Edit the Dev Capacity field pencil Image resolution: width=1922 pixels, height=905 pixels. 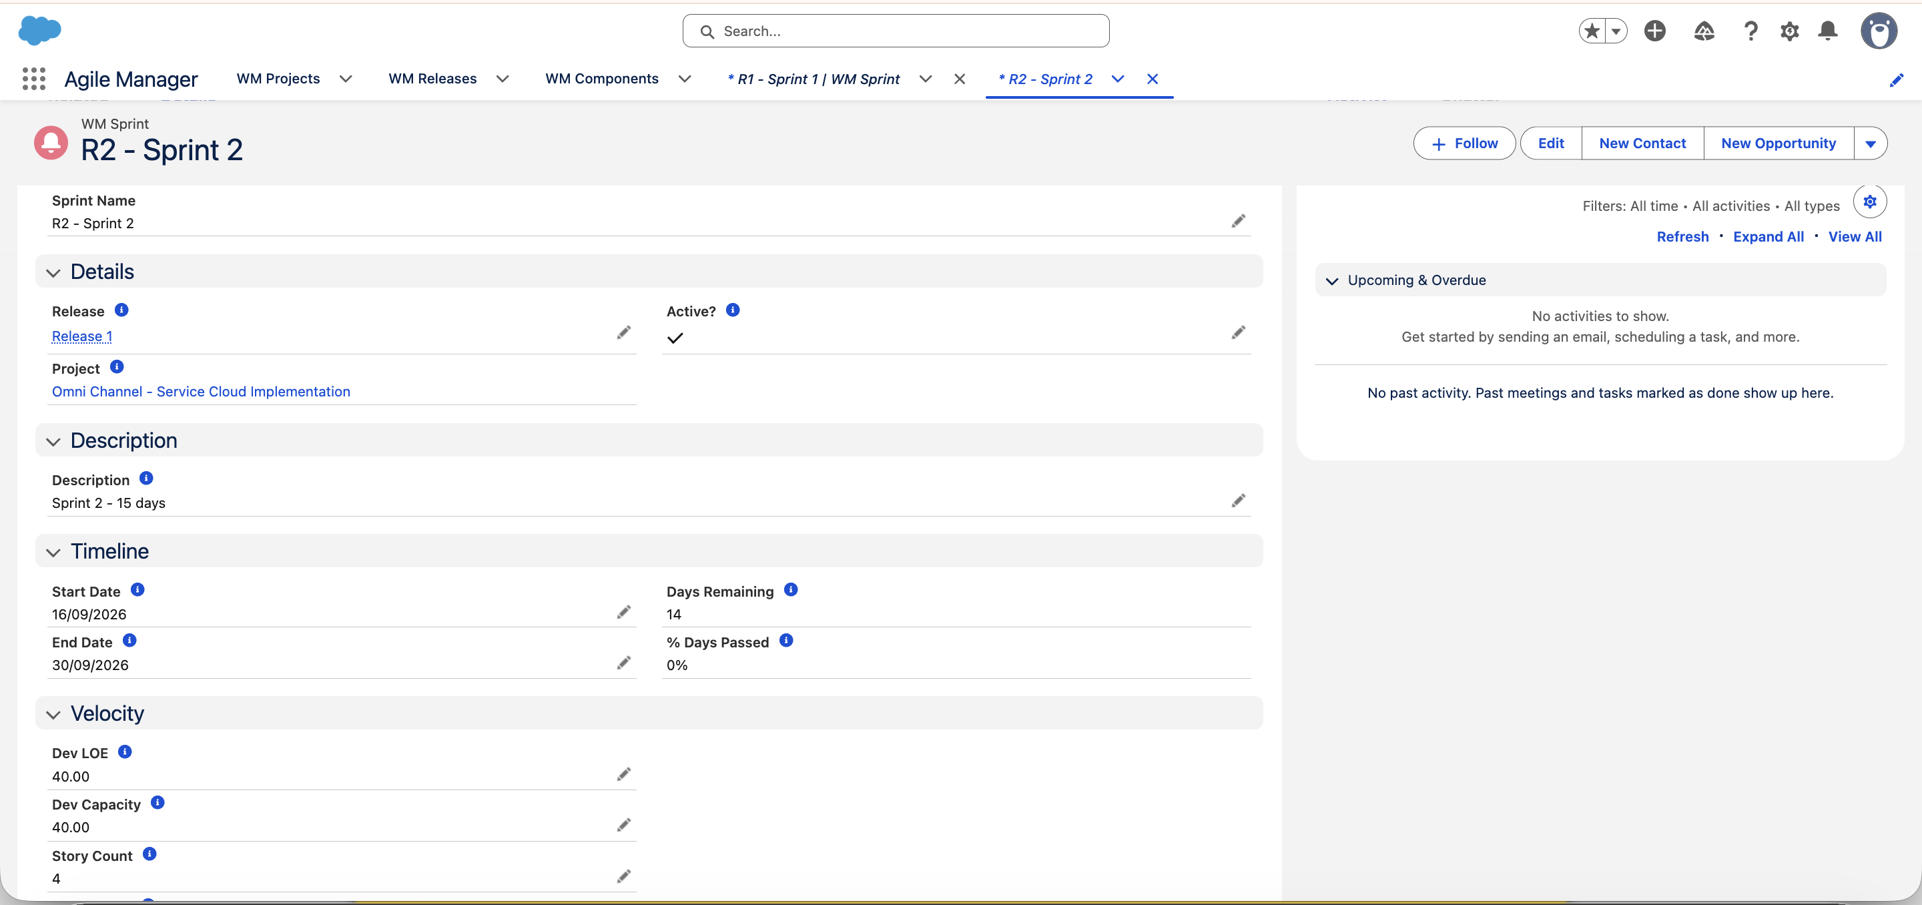624,824
